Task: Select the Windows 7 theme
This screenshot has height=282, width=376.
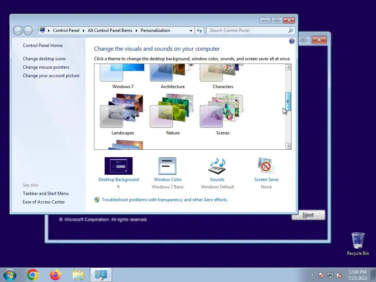Action: point(123,76)
